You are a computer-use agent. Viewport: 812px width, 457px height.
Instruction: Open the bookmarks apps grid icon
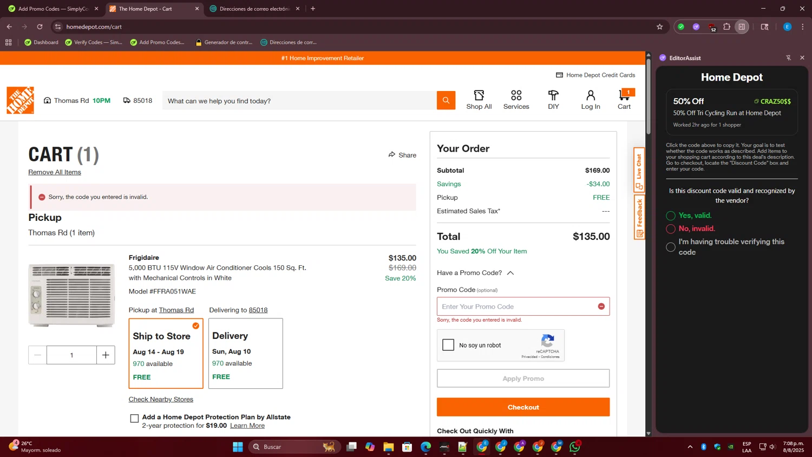pos(8,42)
